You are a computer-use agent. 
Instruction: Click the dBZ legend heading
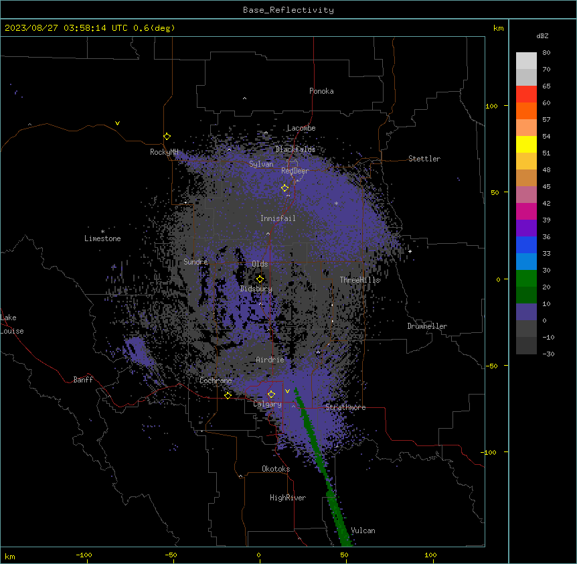pos(542,36)
